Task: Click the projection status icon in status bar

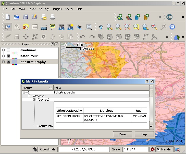Action: click(x=177, y=149)
